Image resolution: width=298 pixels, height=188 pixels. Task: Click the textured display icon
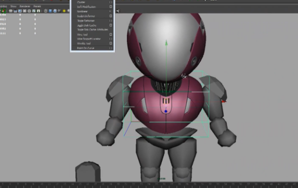[59, 11]
